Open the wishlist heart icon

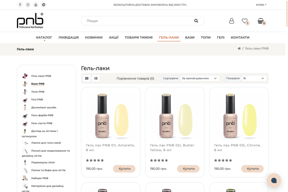(x=245, y=21)
